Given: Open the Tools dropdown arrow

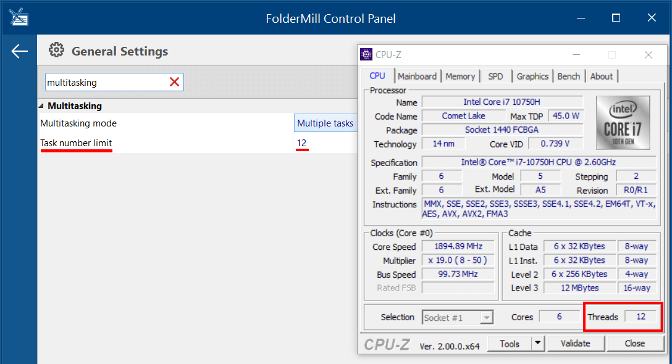Looking at the screenshot, I should click(x=537, y=344).
